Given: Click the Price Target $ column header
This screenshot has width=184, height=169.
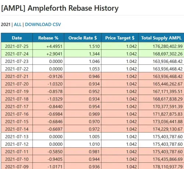Looking at the screenshot, I should tap(120, 38).
